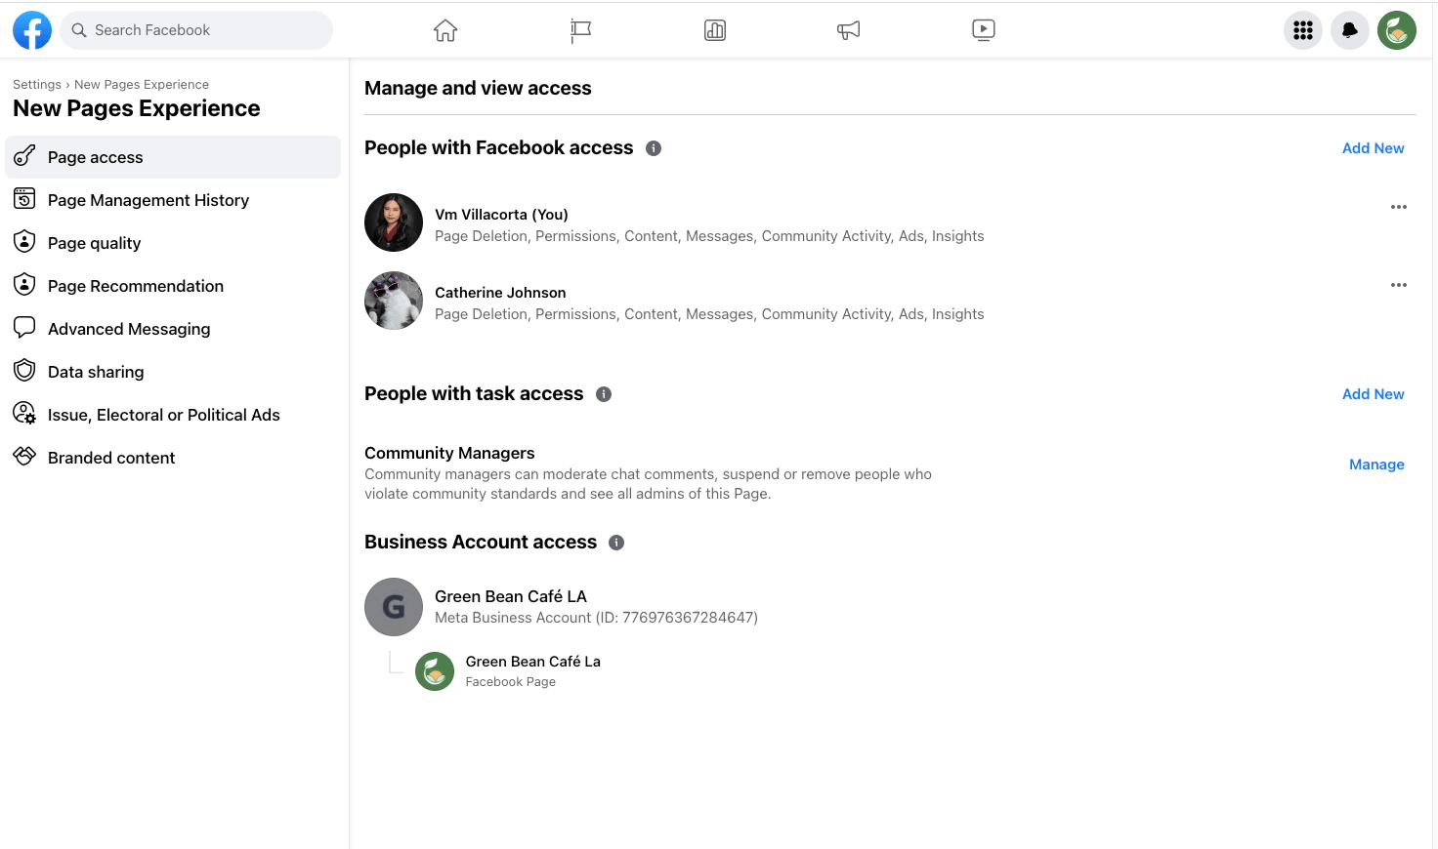Click the Settings breadcrumb link

[x=37, y=85]
